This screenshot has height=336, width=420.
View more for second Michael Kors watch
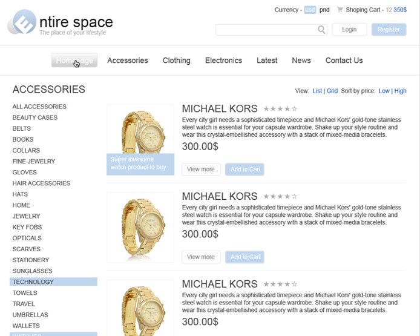tap(201, 257)
